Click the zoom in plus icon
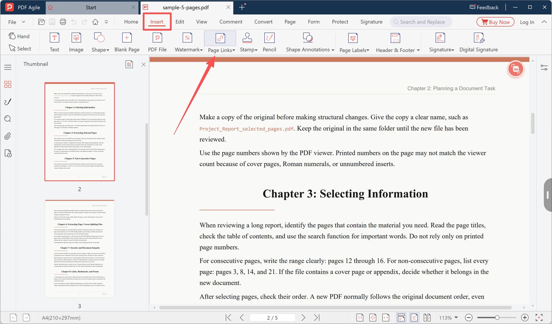 click(x=525, y=317)
